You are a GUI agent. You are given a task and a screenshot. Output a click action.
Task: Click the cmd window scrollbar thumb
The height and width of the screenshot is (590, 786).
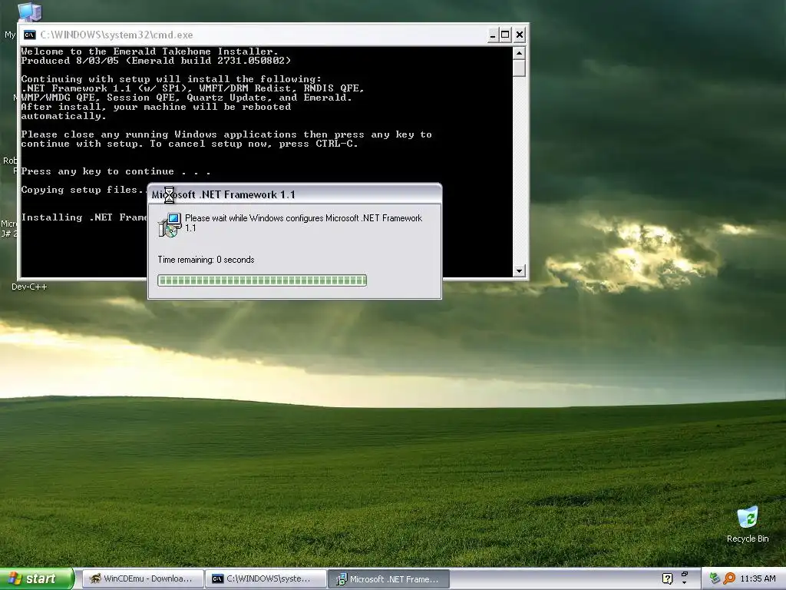click(519, 68)
